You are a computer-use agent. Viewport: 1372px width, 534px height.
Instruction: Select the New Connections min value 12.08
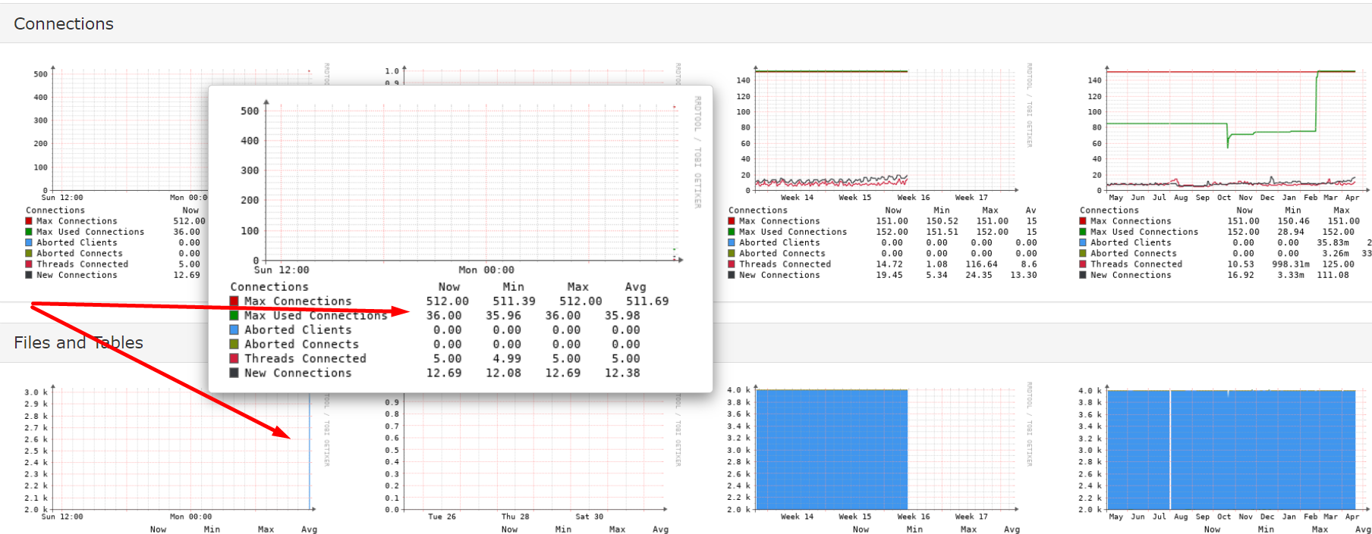pos(504,373)
